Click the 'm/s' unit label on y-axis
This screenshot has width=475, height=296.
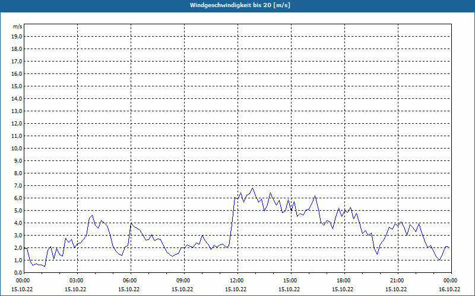coord(17,27)
